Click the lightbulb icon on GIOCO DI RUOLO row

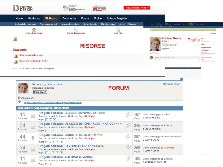[x=33, y=138]
